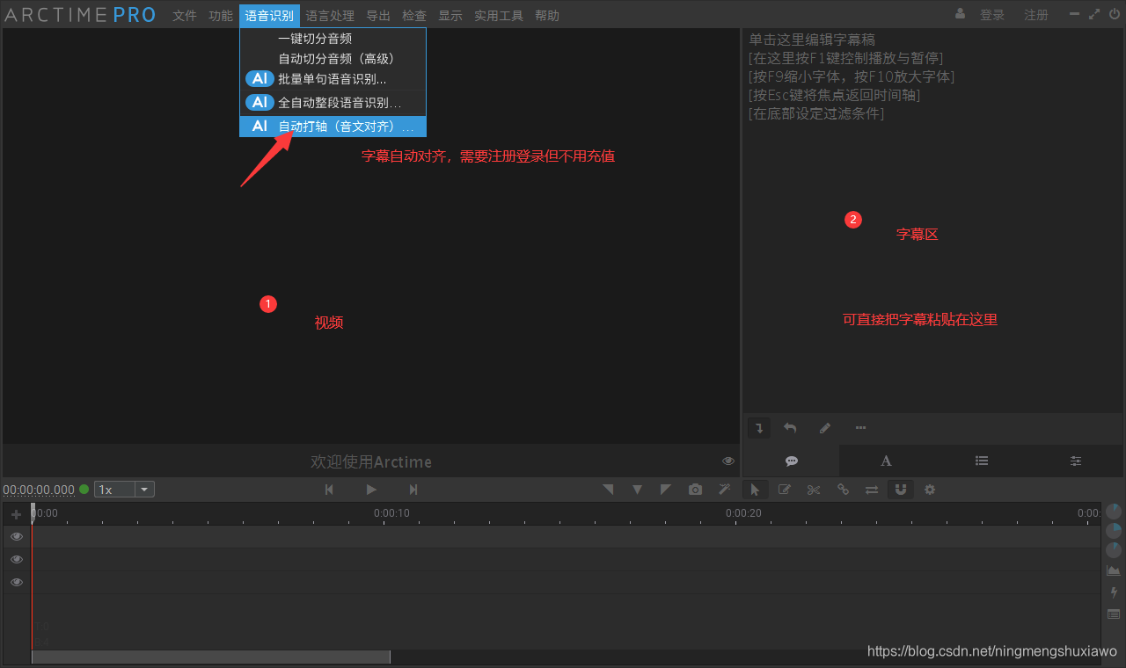This screenshot has height=668, width=1126.
Task: Click the middle round dial knob beside timeline
Action: click(1114, 530)
